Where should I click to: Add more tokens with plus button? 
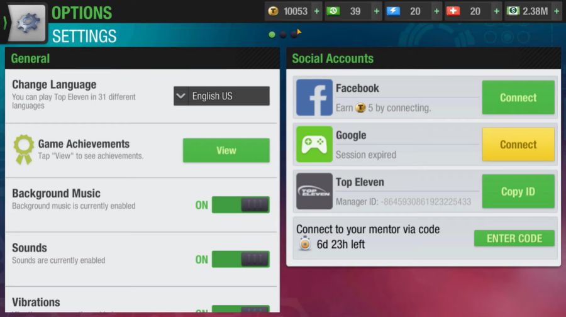coord(316,11)
